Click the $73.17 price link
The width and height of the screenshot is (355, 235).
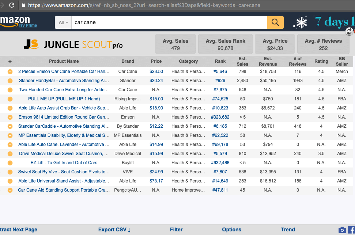(156, 181)
